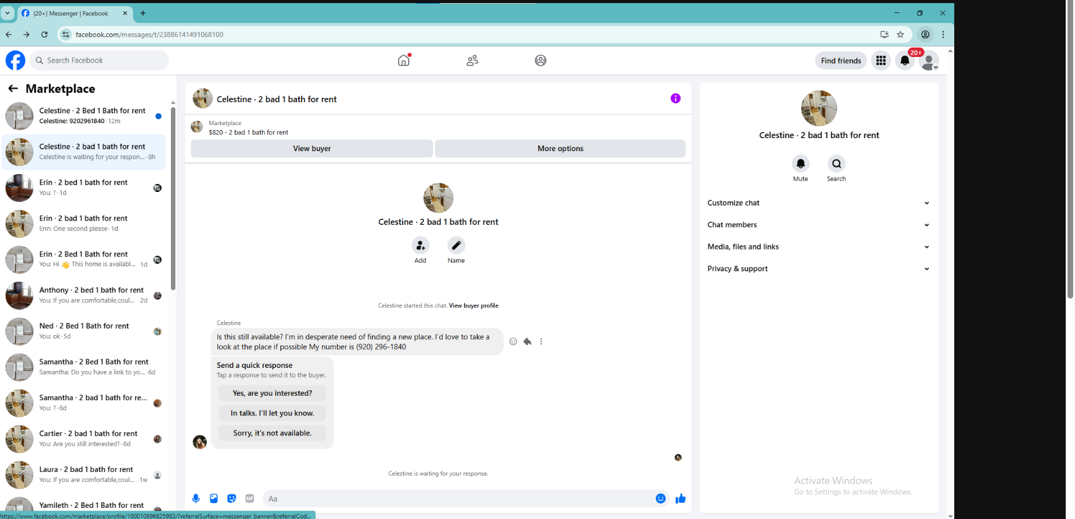
Task: Open Erin chat with 'You: ?' message
Action: click(84, 188)
